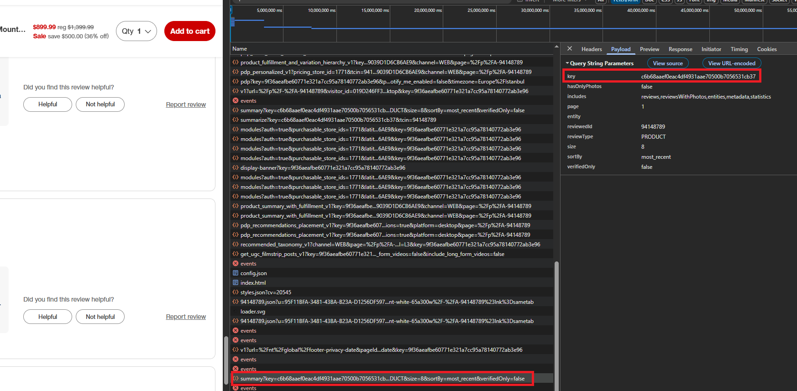
Task: Select the v1?url=%2Fp%2F-%2FA-94148789 visitor_id request
Action: click(392, 91)
